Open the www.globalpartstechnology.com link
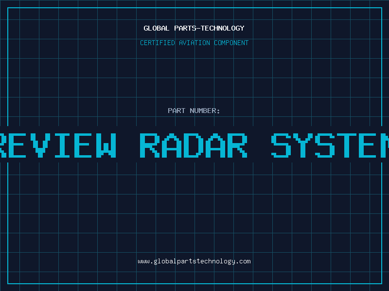The image size is (389, 291). pos(194,261)
